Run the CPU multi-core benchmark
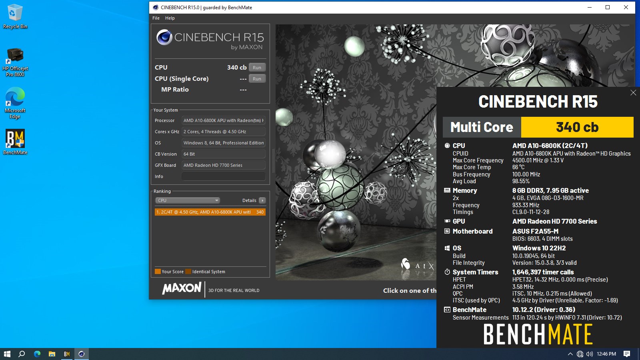 click(257, 68)
